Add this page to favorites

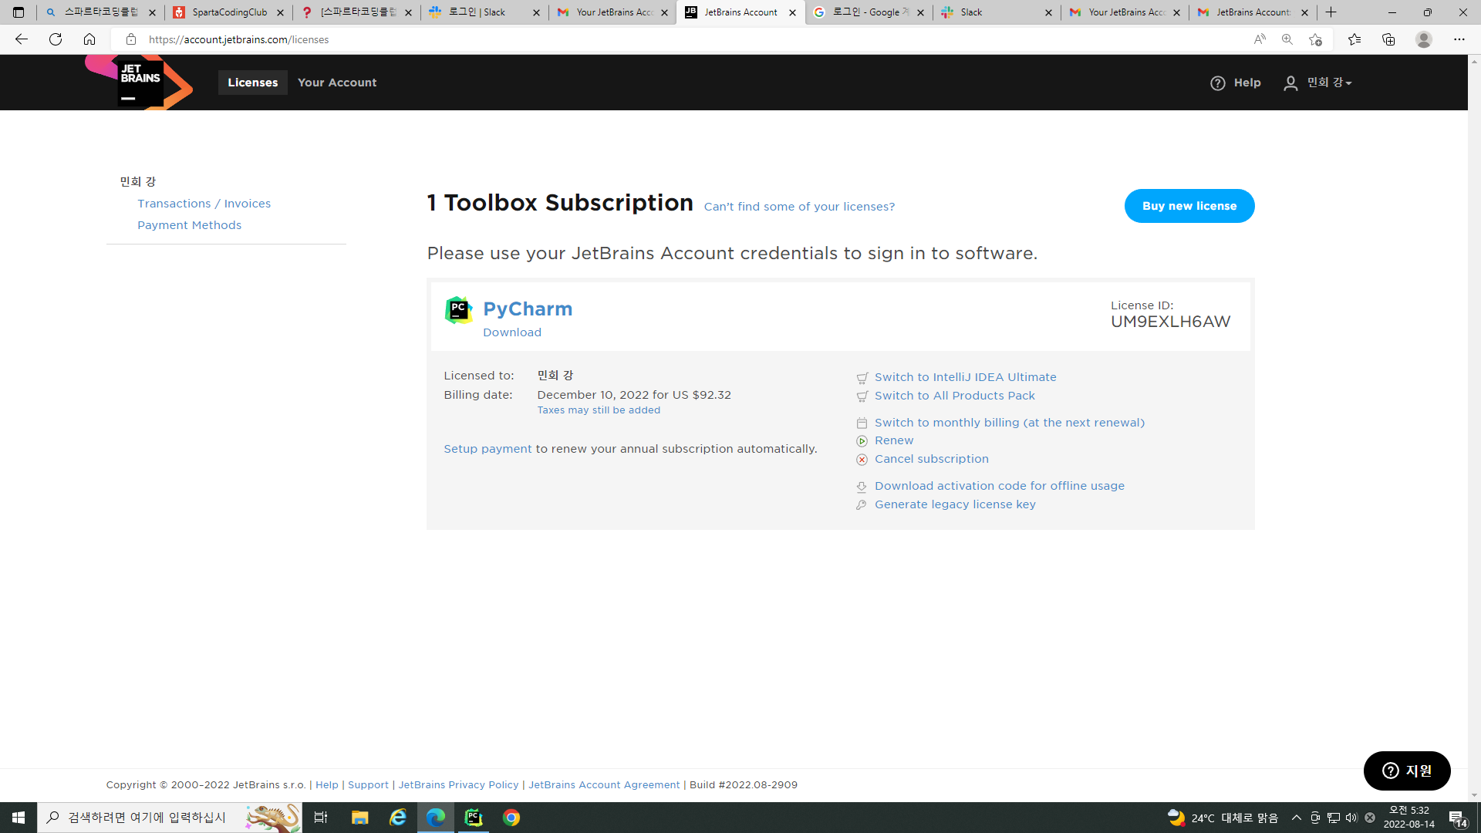tap(1316, 39)
